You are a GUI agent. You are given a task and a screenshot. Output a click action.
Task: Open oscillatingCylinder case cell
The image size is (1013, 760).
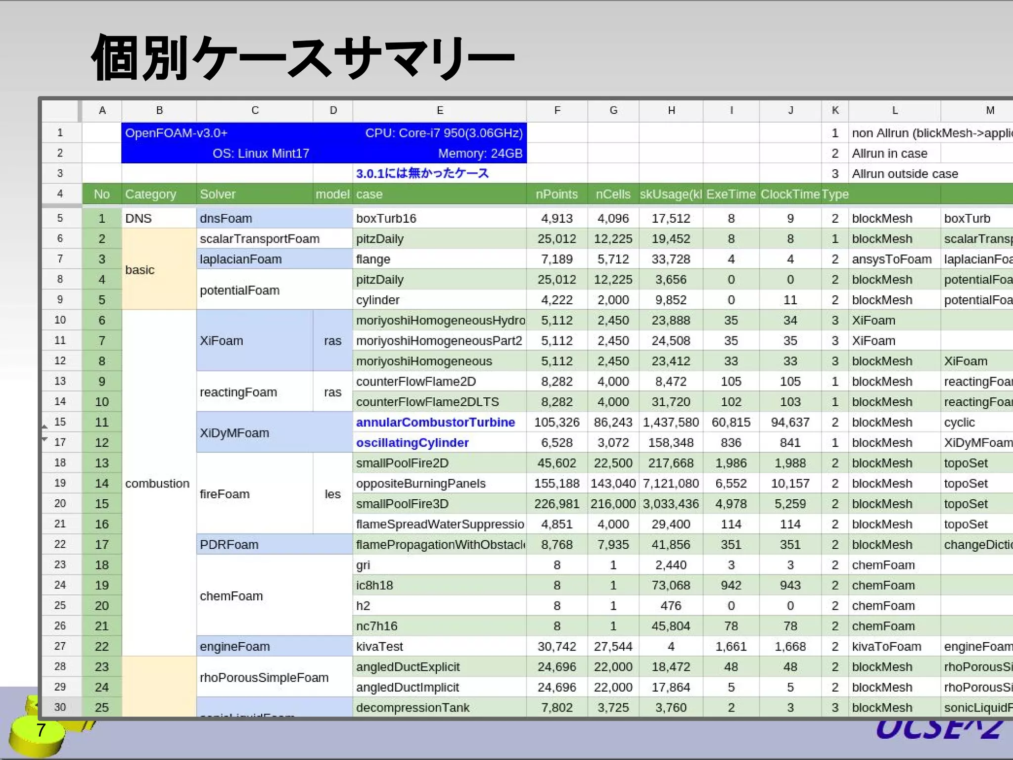pos(412,442)
